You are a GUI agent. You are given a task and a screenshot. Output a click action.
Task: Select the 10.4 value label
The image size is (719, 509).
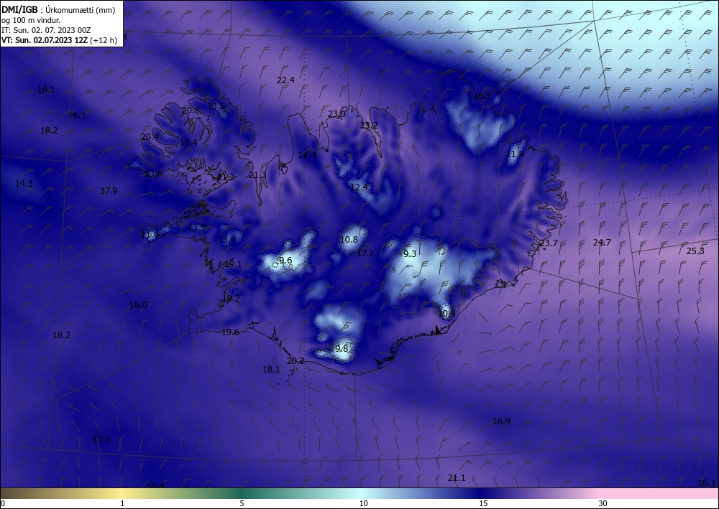tap(446, 314)
